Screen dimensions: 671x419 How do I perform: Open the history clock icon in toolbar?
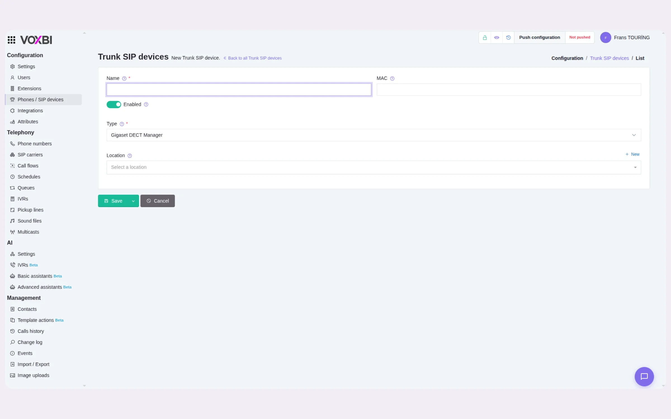point(508,37)
